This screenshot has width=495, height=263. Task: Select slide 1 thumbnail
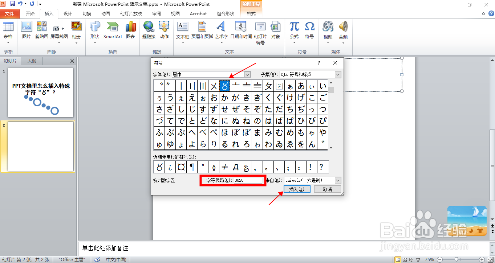coord(41,93)
